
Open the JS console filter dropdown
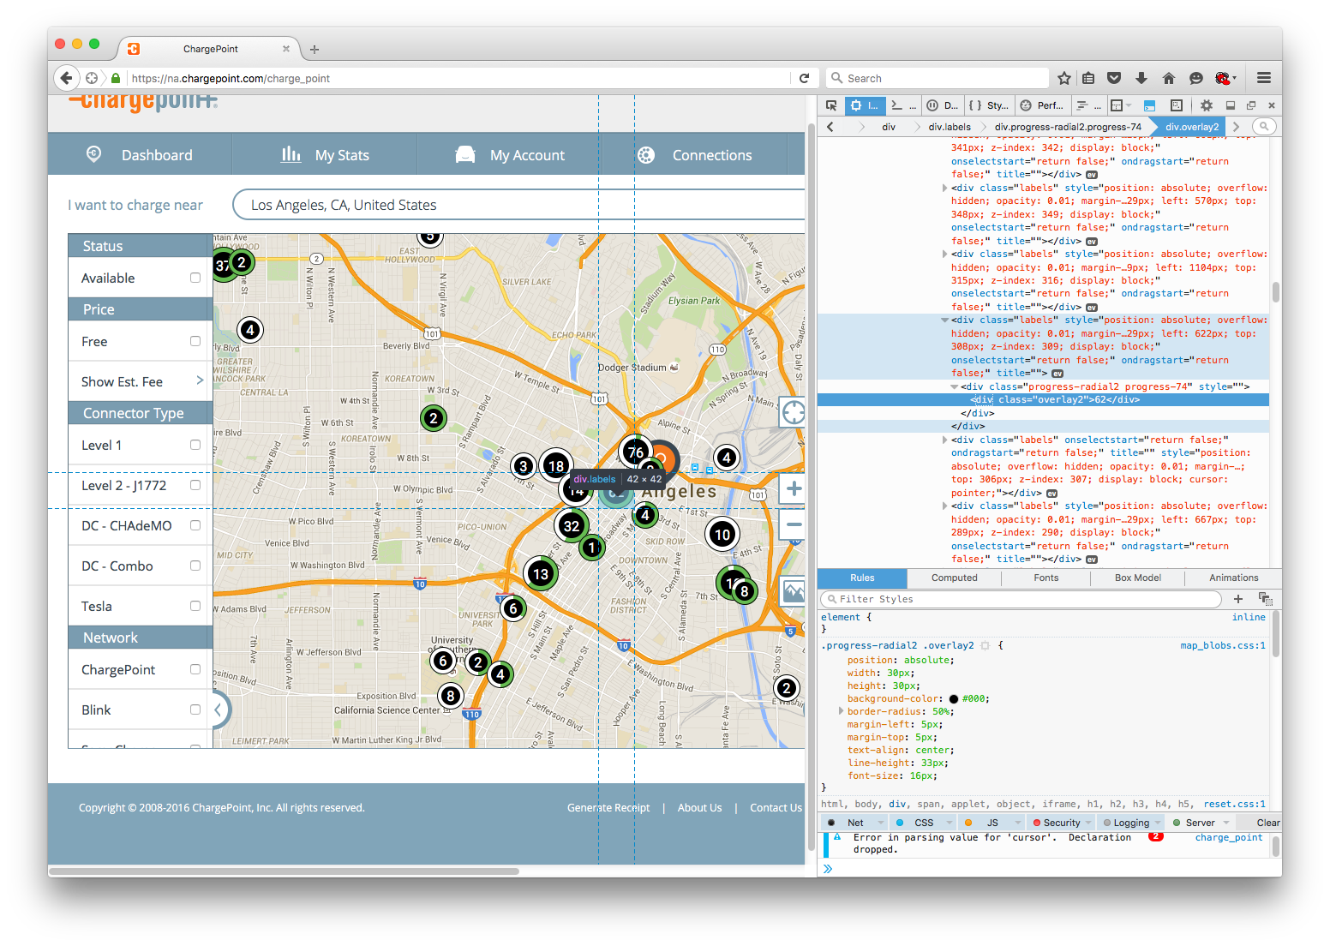tap(1017, 823)
